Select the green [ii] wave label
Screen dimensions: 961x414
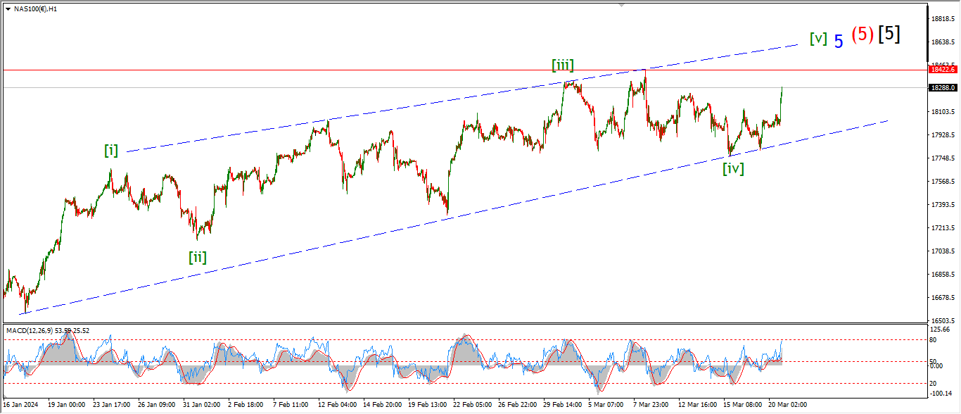point(198,257)
